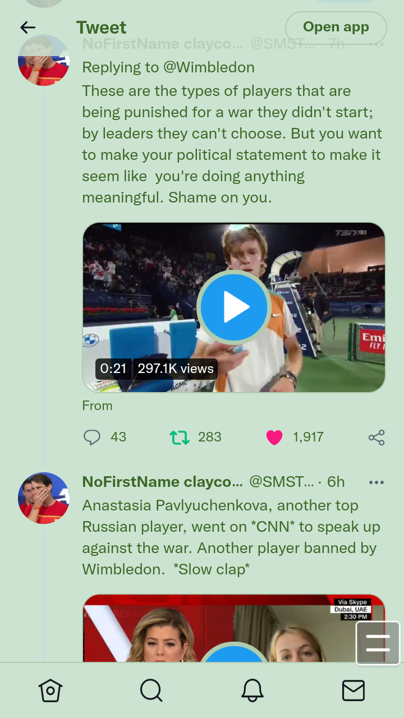Play the tennis court video
The height and width of the screenshot is (718, 404).
233,307
